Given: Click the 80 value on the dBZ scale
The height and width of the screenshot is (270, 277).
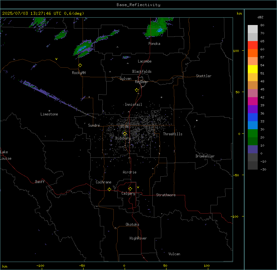Looking at the screenshot, I should point(262,25).
